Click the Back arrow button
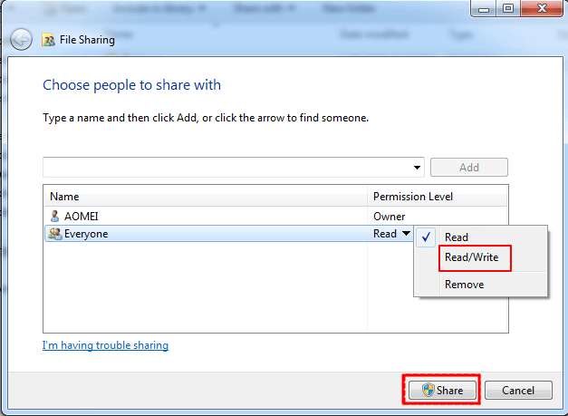The image size is (568, 416). [22, 40]
